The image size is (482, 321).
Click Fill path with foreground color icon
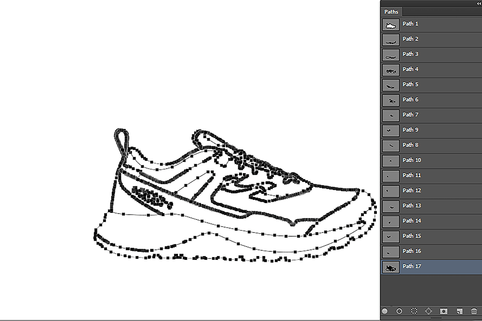point(385,311)
